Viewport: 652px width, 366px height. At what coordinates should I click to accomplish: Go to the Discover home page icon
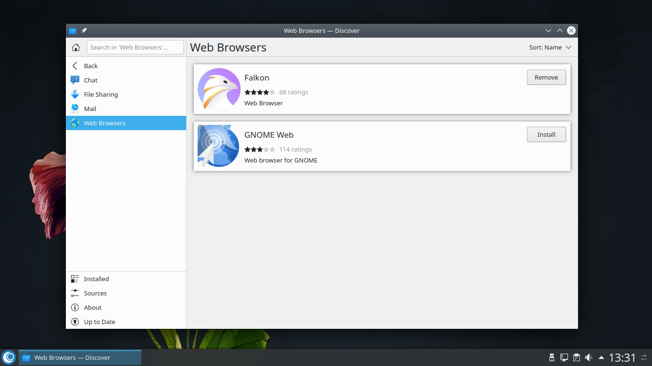pos(76,47)
